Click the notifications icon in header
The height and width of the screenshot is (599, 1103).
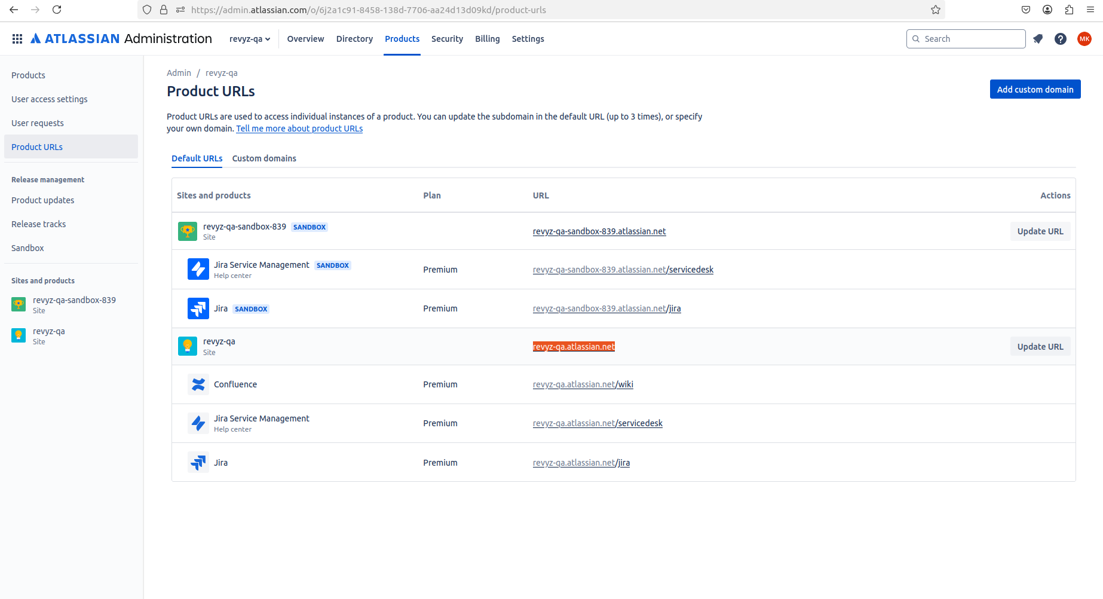click(x=1038, y=39)
